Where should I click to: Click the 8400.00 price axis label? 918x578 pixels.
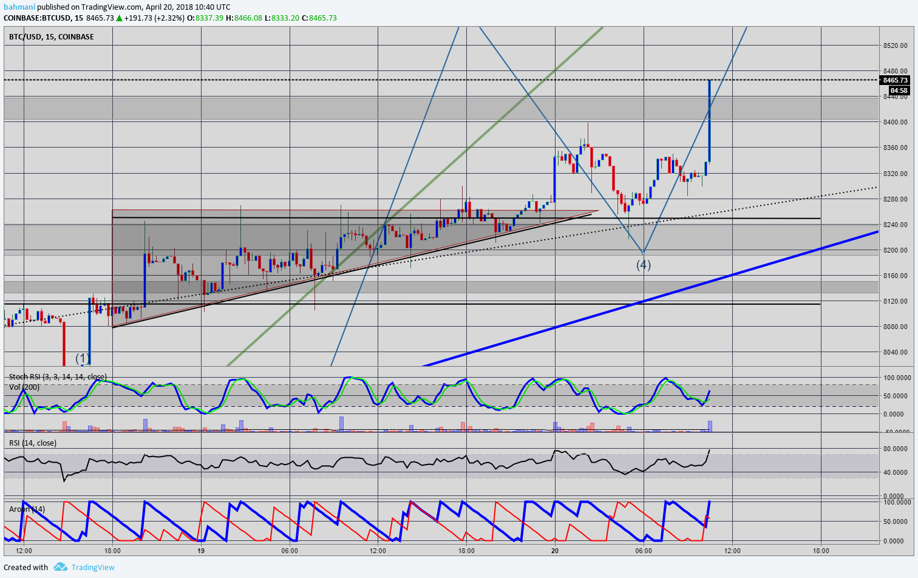[x=896, y=122]
